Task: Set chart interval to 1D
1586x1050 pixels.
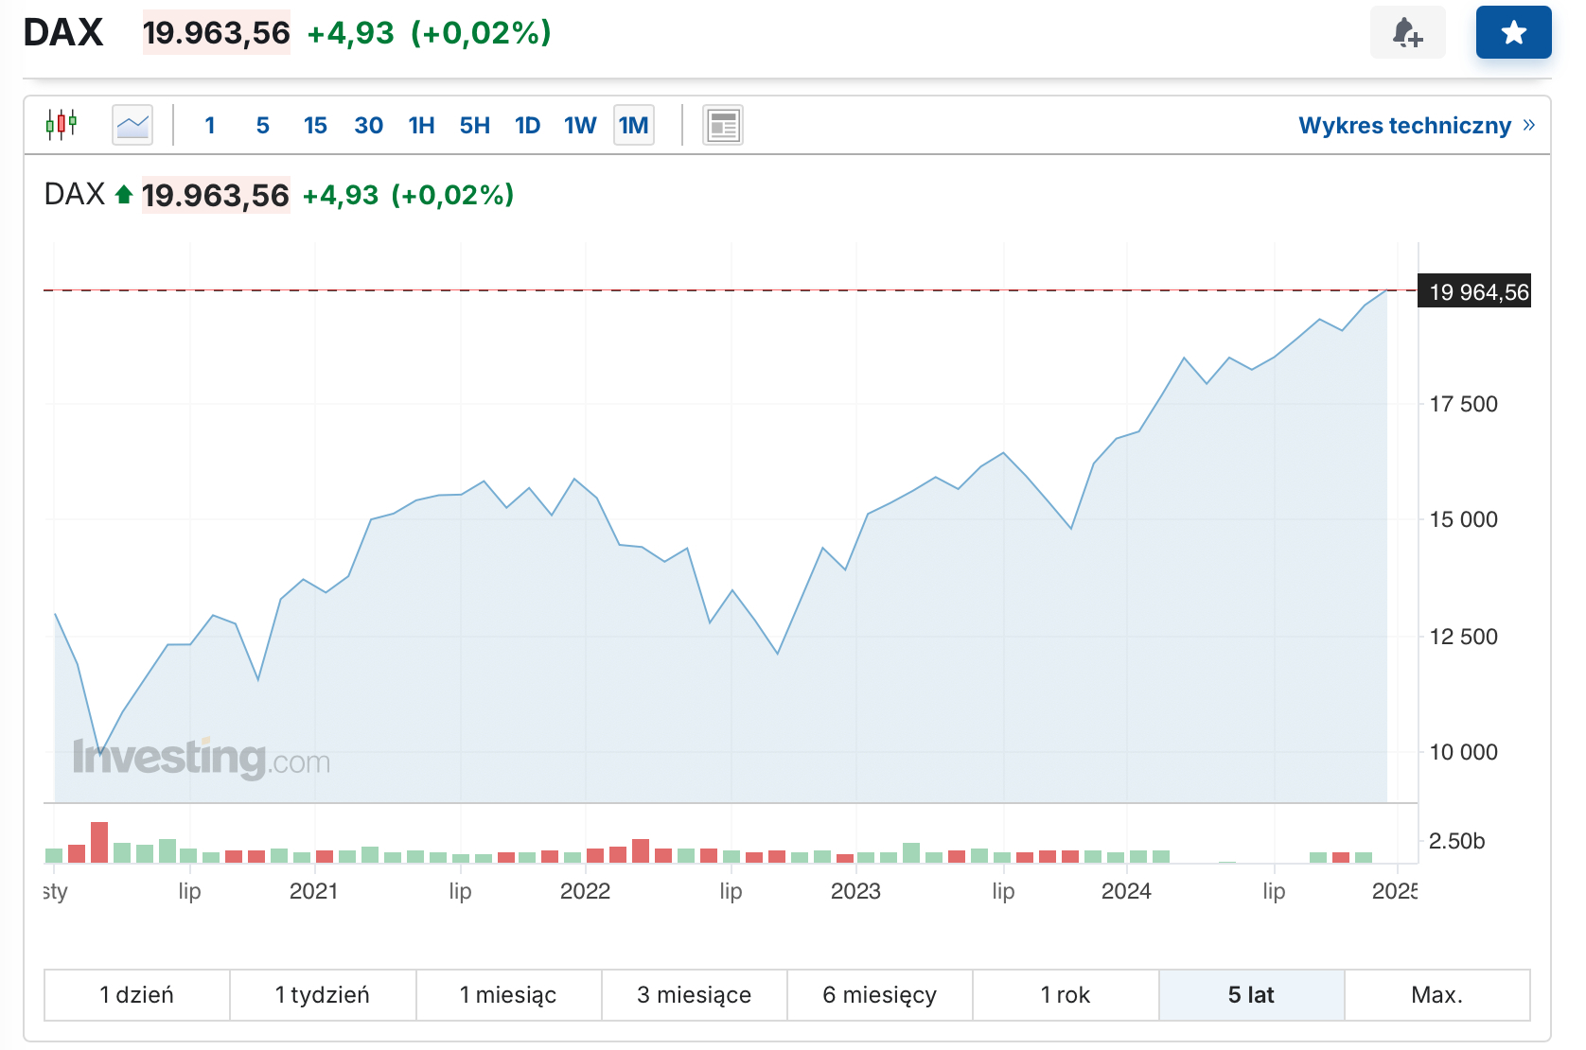Action: click(x=527, y=125)
